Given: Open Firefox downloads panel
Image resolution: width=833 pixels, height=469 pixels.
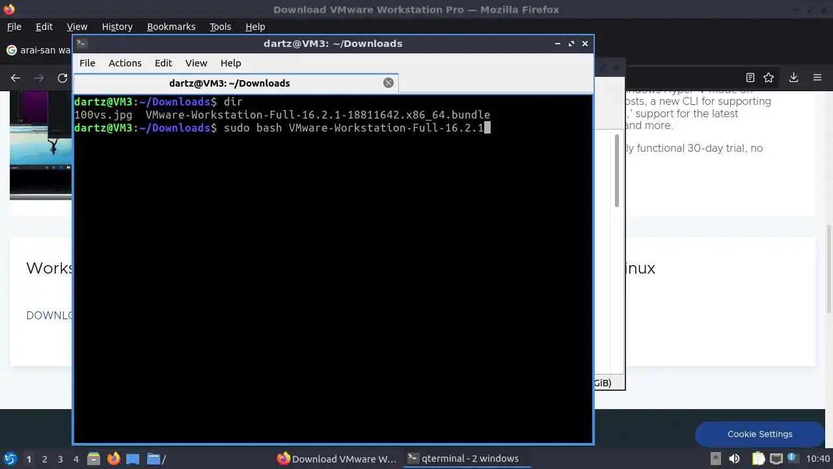Looking at the screenshot, I should click(x=793, y=78).
